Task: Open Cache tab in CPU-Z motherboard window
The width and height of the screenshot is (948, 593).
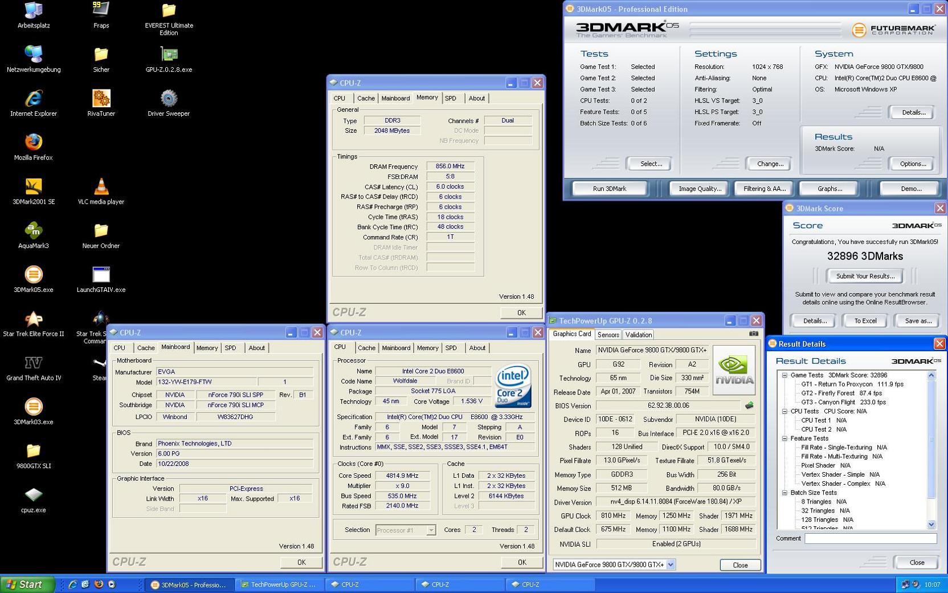Action: (x=146, y=348)
